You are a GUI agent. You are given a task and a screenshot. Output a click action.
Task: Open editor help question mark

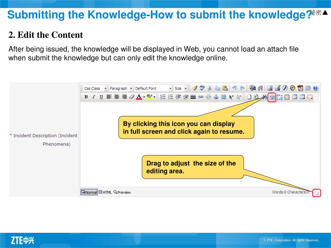pyautogui.click(x=315, y=88)
